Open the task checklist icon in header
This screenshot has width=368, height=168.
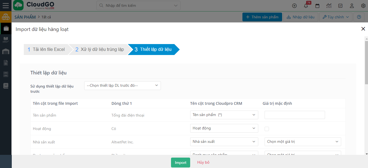click(340, 6)
